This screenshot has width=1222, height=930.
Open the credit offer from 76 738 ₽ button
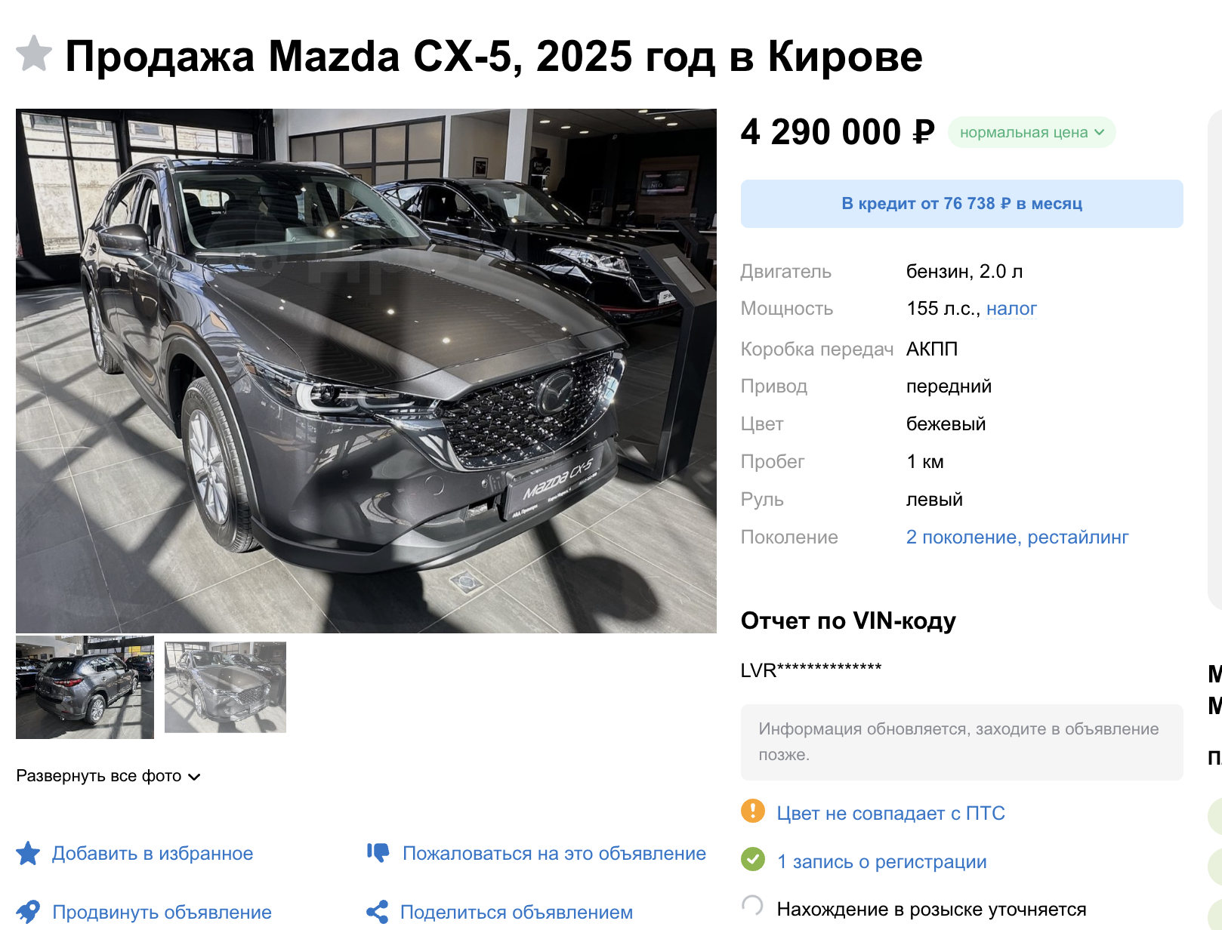(961, 204)
